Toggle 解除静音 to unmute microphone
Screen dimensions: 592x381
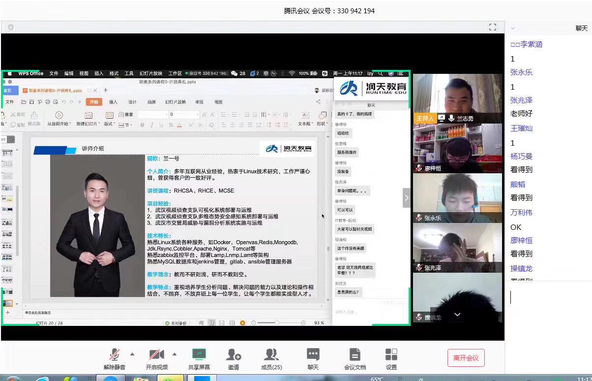pos(115,354)
